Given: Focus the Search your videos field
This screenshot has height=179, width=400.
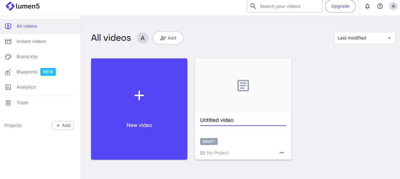Looking at the screenshot, I should tap(285, 6).
